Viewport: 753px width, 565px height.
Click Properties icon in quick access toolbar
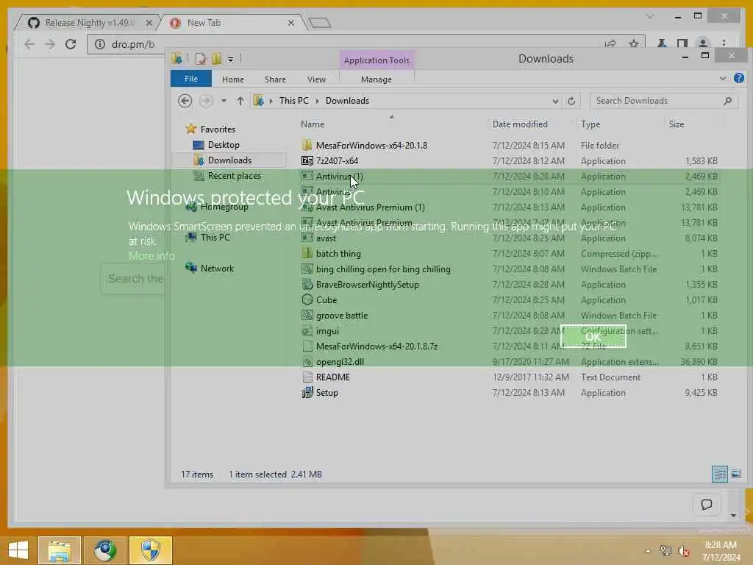pos(201,59)
